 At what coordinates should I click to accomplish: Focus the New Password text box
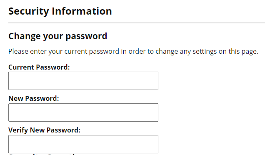pyautogui.click(x=83, y=112)
